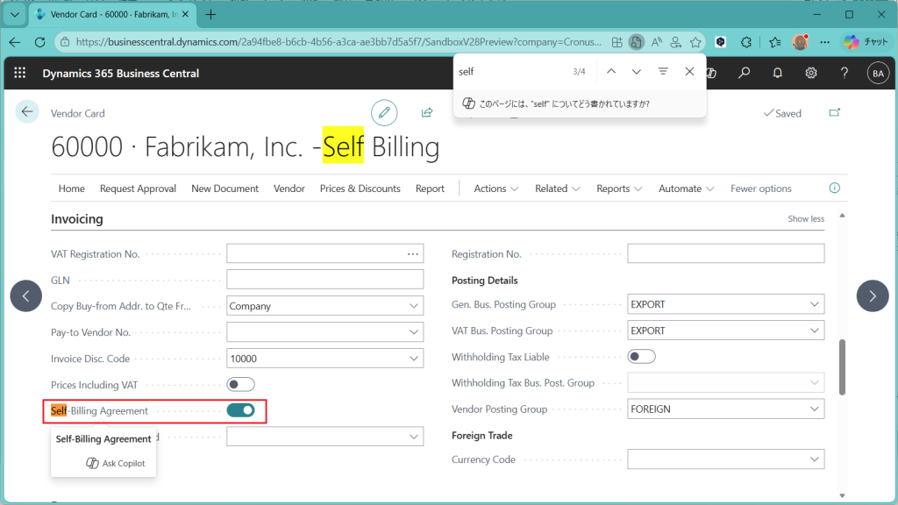
Task: Toggle Withholding Tax Liable switch
Action: coord(642,357)
